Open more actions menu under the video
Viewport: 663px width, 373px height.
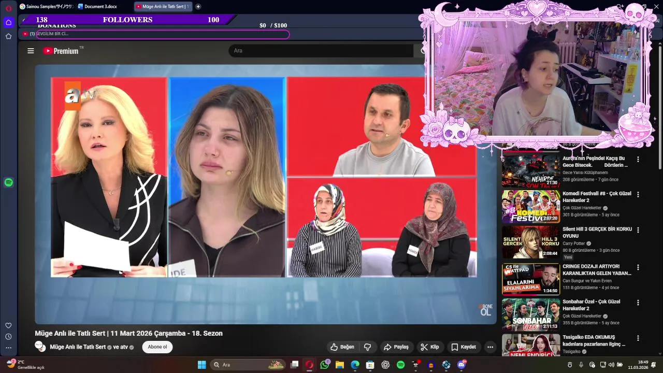point(490,347)
